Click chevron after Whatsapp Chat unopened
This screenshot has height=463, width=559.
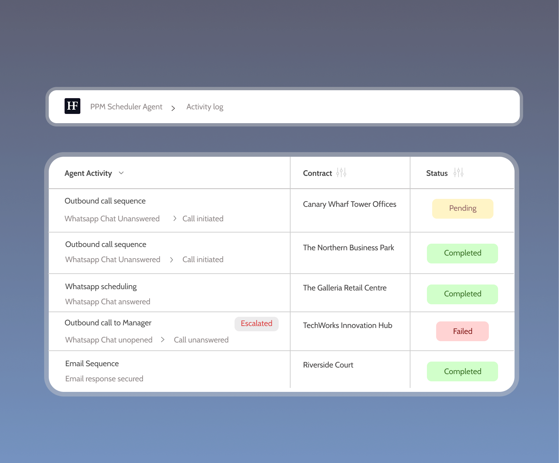(x=163, y=340)
